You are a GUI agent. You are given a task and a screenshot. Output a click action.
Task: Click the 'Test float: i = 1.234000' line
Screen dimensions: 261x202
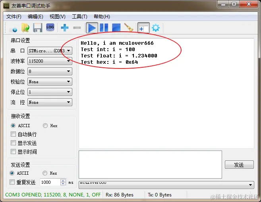(x=119, y=55)
